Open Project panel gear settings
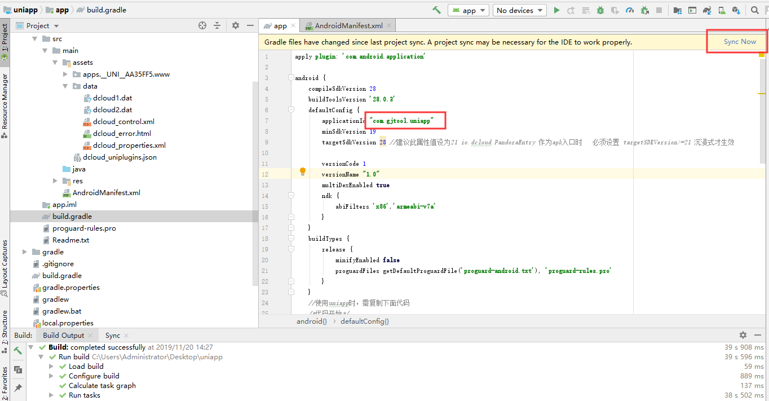 [236, 25]
